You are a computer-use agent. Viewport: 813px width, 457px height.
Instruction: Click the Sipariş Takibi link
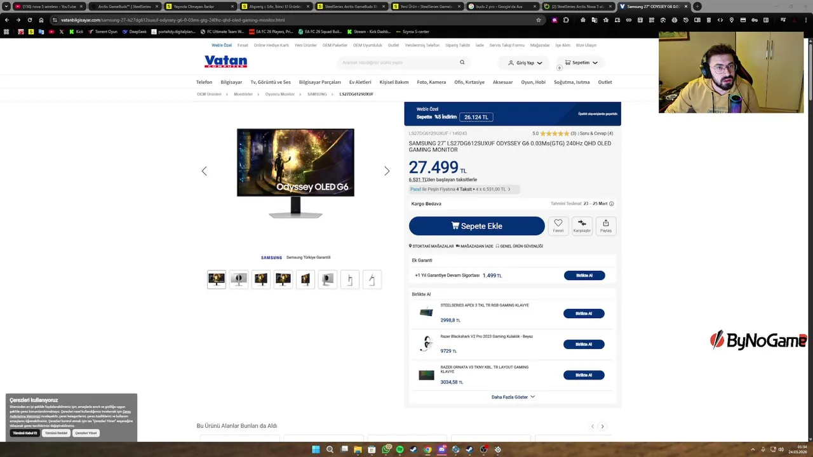(x=457, y=45)
